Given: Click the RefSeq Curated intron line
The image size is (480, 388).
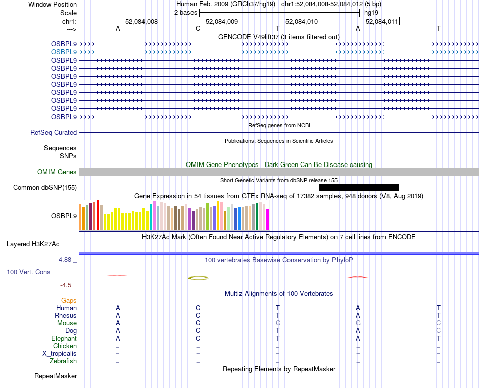Looking at the screenshot, I should click(279, 132).
